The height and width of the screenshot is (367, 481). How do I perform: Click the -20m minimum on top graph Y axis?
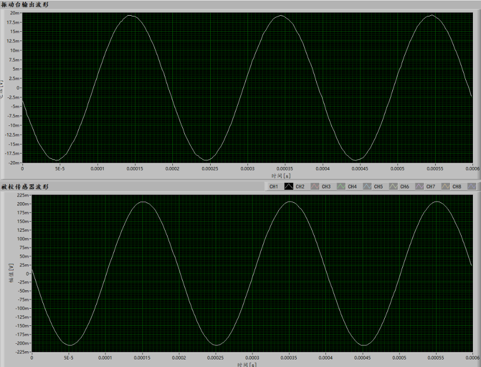(14, 163)
